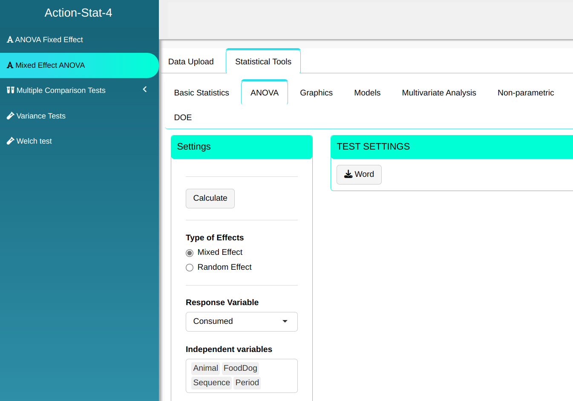Viewport: 573px width, 401px height.
Task: Click the Mixed Effect ANOVA sidebar icon
Action: click(x=10, y=65)
